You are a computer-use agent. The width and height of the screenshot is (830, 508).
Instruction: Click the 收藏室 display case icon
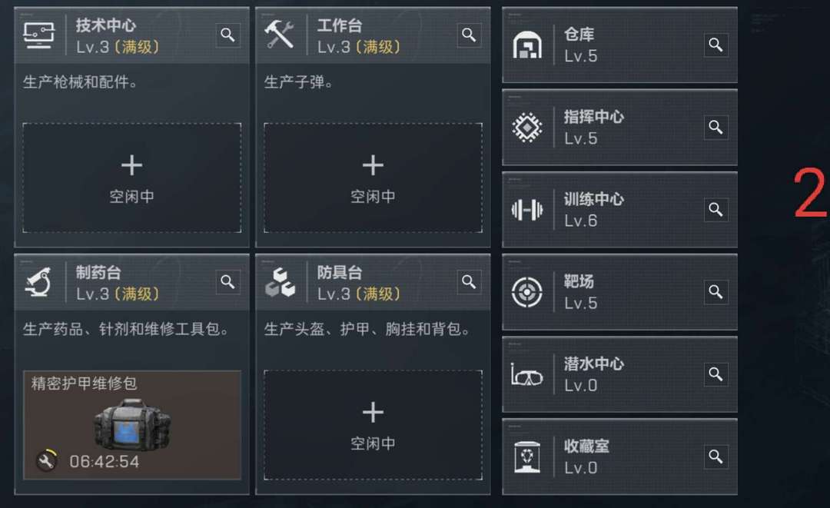coord(527,457)
